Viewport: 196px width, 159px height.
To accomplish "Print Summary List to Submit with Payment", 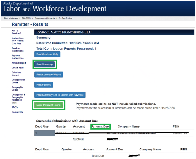I will pyautogui.click(x=60, y=95).
